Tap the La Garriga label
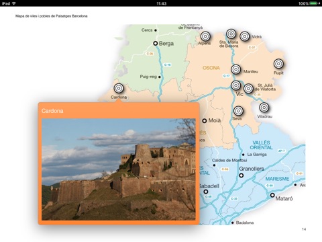The width and height of the screenshot is (322, 242). [257, 155]
